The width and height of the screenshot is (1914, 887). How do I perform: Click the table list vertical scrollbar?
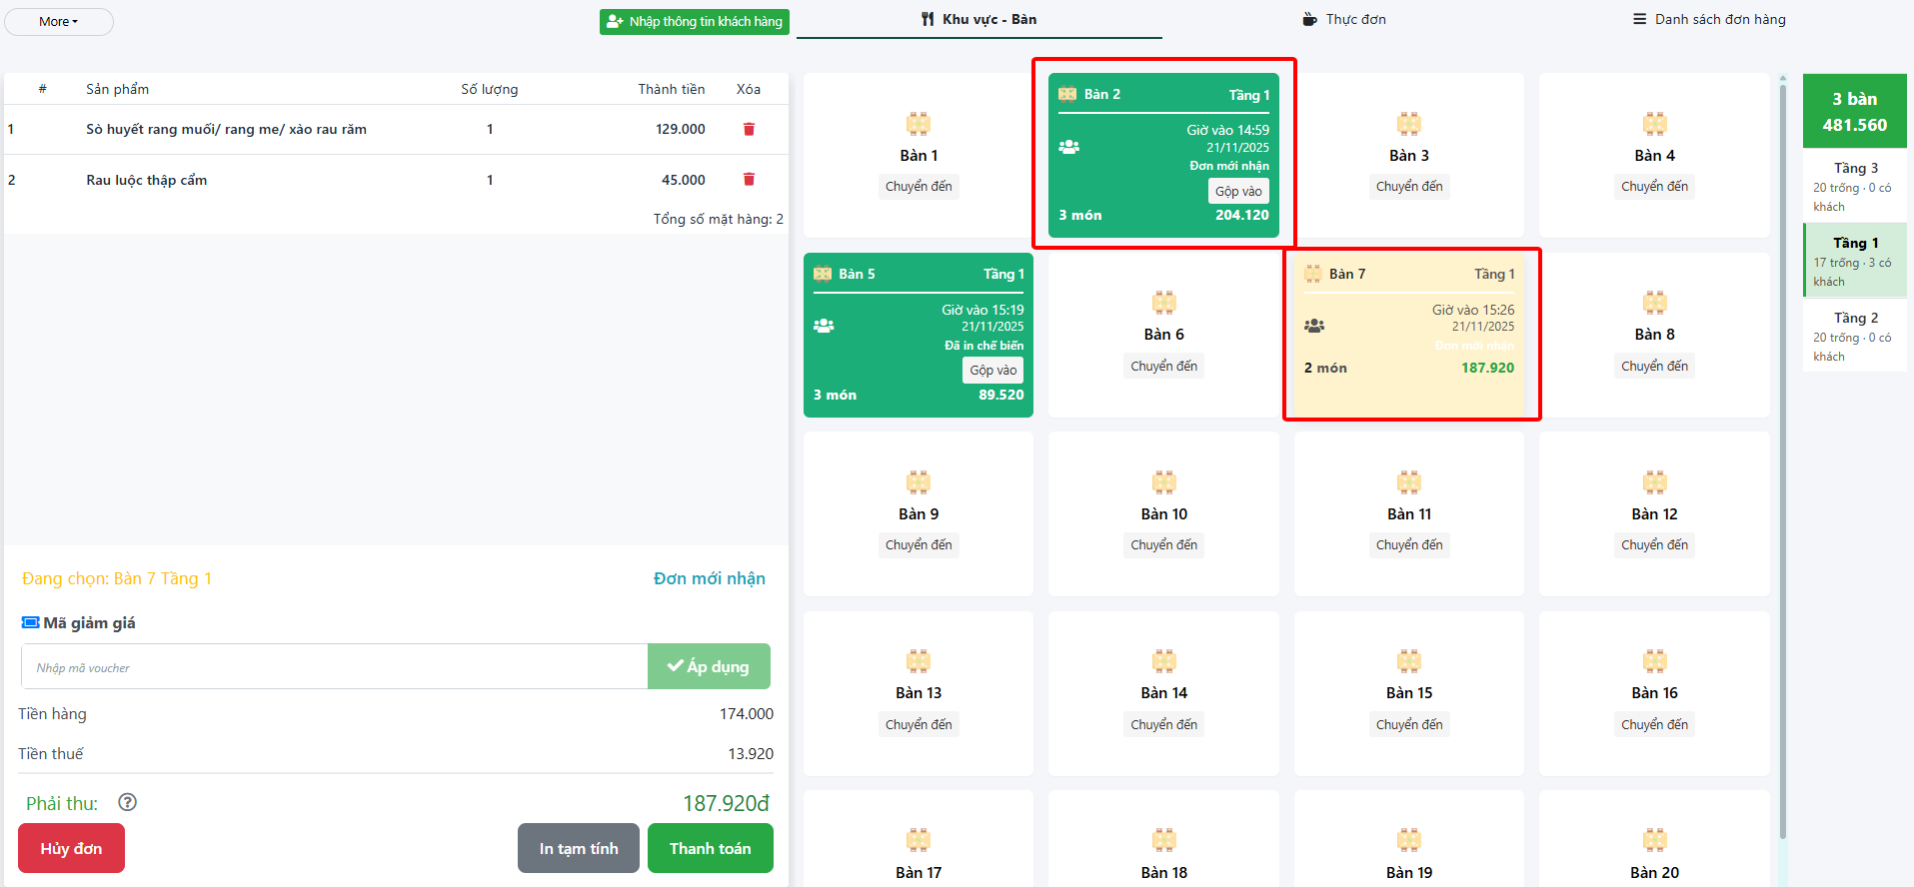(1783, 459)
